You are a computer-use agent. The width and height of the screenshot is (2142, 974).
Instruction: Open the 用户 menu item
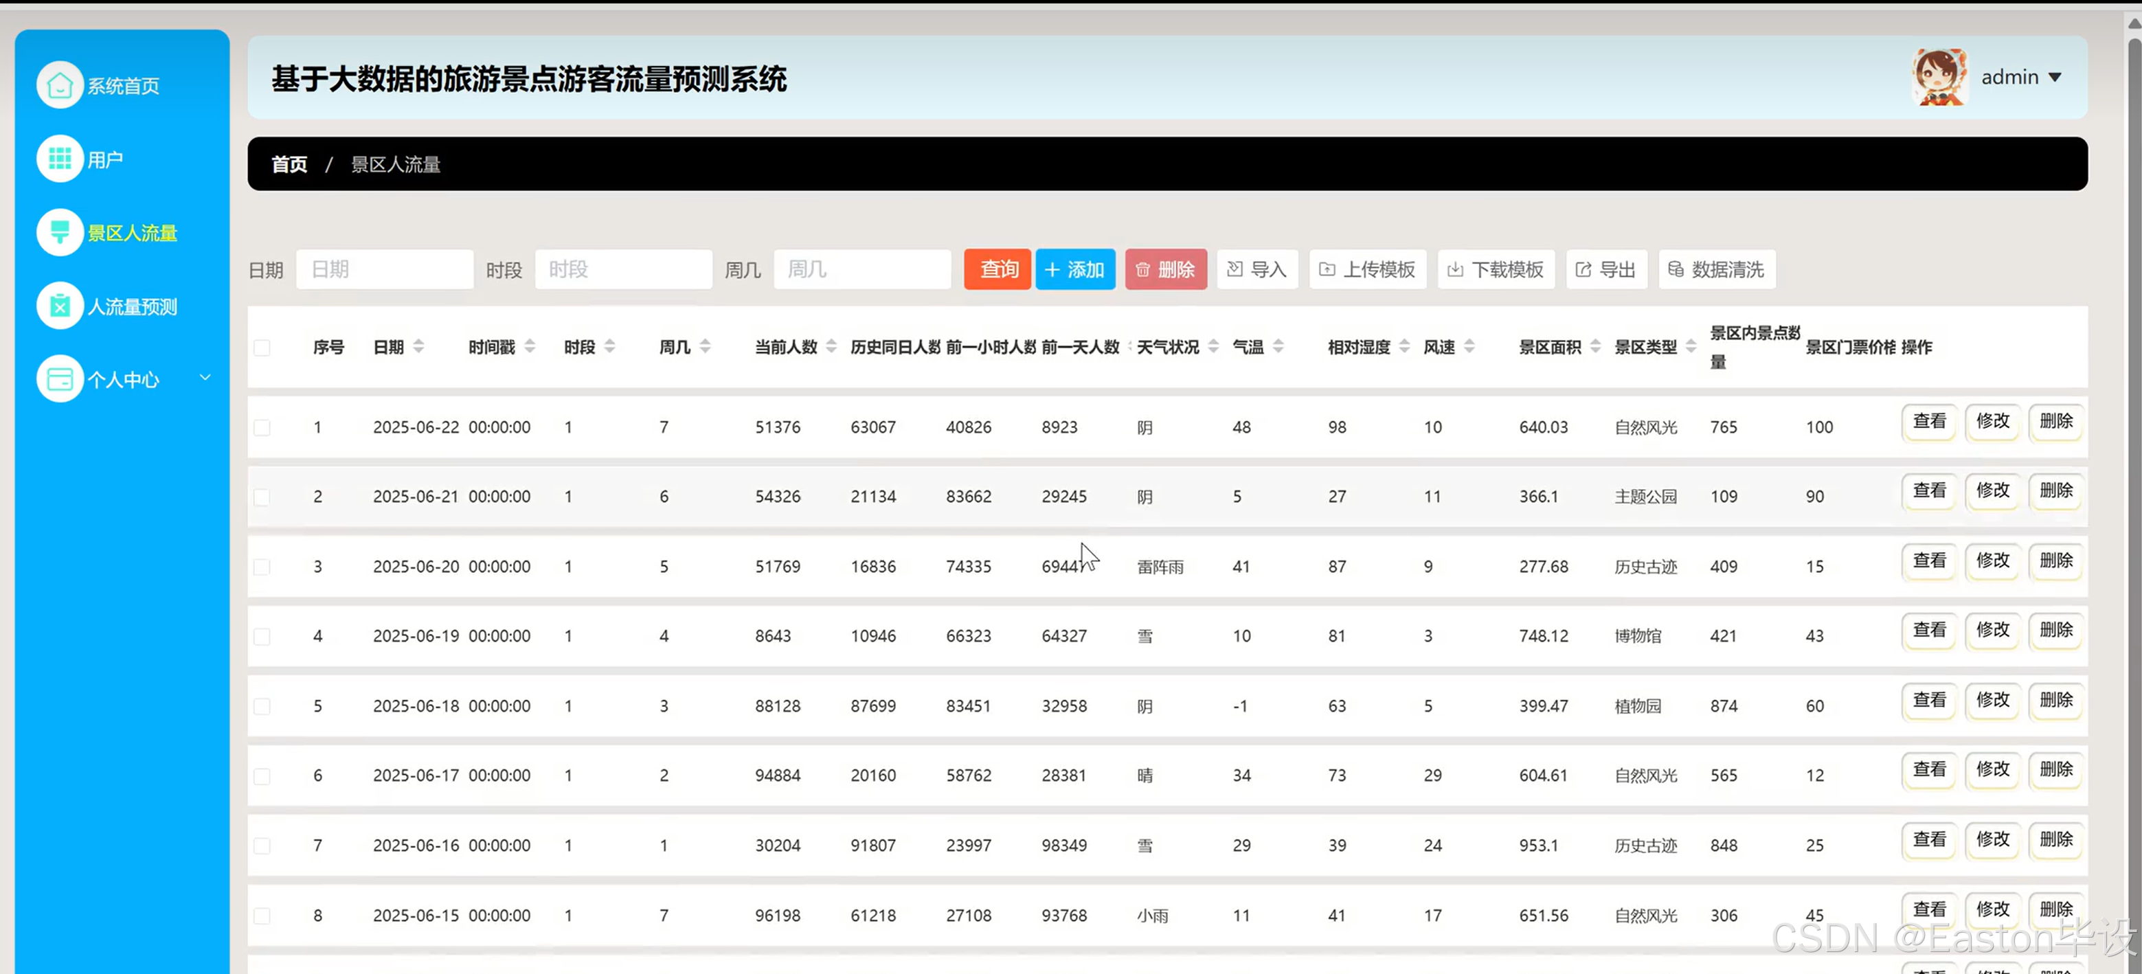pyautogui.click(x=105, y=159)
